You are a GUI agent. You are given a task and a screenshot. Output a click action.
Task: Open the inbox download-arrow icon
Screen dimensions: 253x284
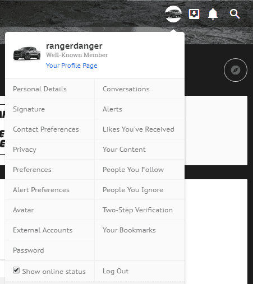pyautogui.click(x=194, y=14)
